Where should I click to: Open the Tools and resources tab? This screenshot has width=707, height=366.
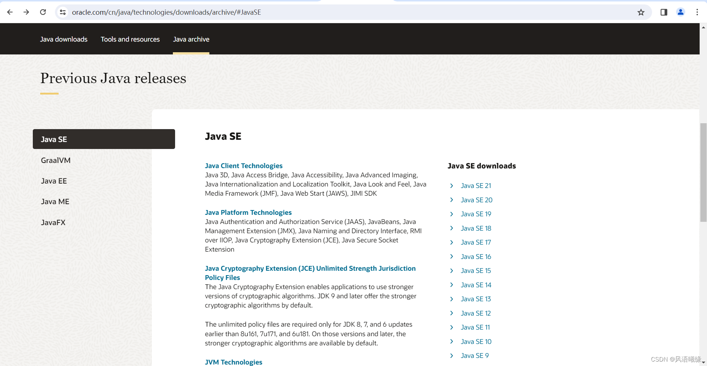point(130,39)
